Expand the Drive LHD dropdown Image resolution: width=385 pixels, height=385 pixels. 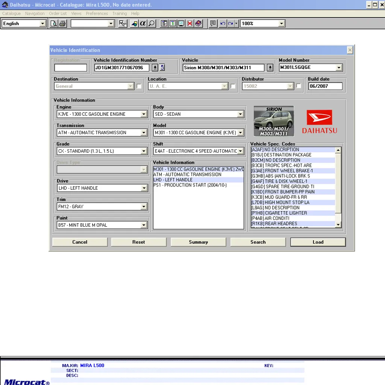[144, 188]
